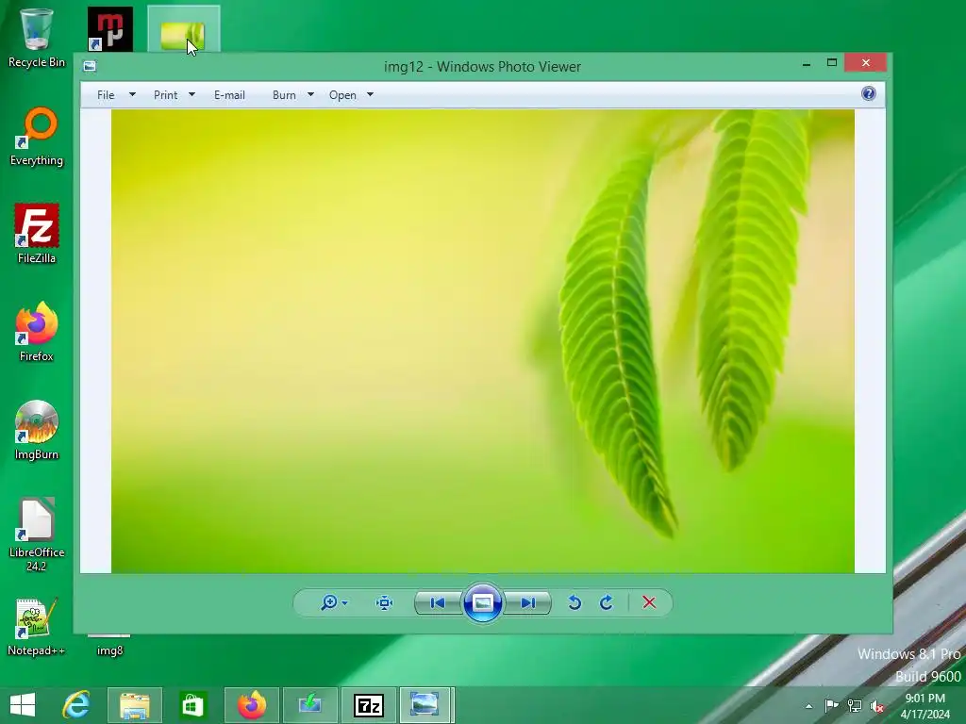Click the E-mail menu item
Screen dimensions: 966x724
pyautogui.click(x=230, y=95)
